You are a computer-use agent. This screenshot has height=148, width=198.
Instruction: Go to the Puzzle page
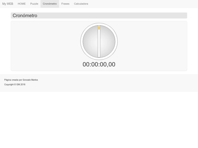pos(34,4)
